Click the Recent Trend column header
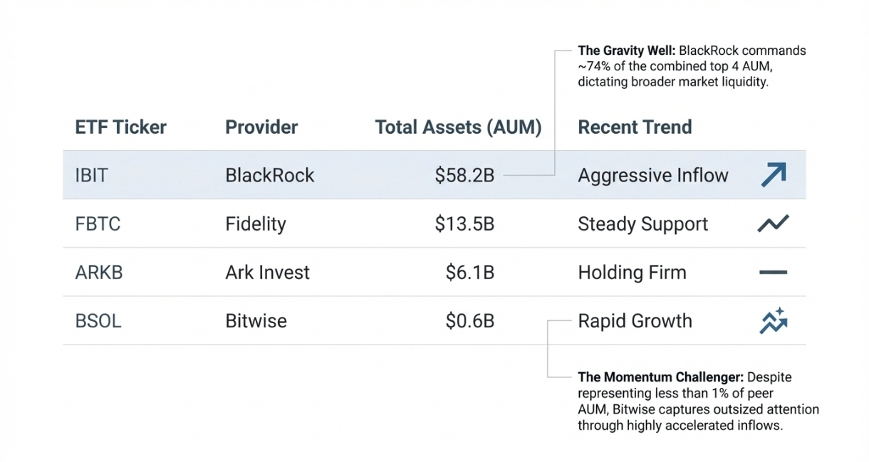869x462 pixels. [x=635, y=127]
